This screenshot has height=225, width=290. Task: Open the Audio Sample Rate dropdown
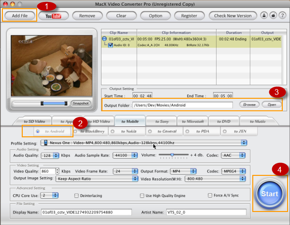(125, 155)
